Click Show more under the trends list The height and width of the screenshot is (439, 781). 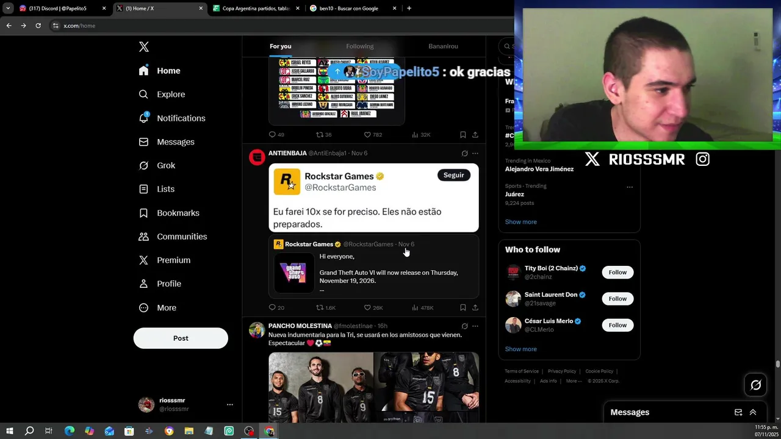pos(521,222)
